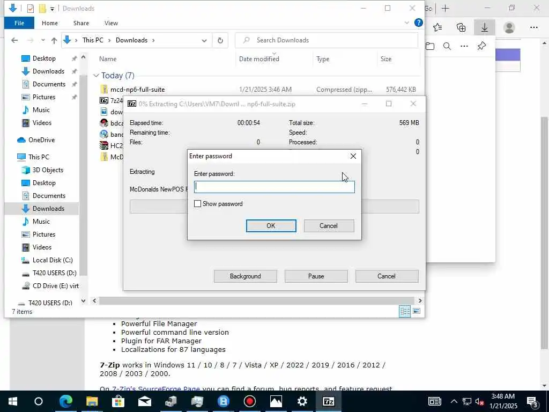Screen dimensions: 549x412
Task: Expand the Explorer ribbon chevron
Action: pyautogui.click(x=406, y=23)
